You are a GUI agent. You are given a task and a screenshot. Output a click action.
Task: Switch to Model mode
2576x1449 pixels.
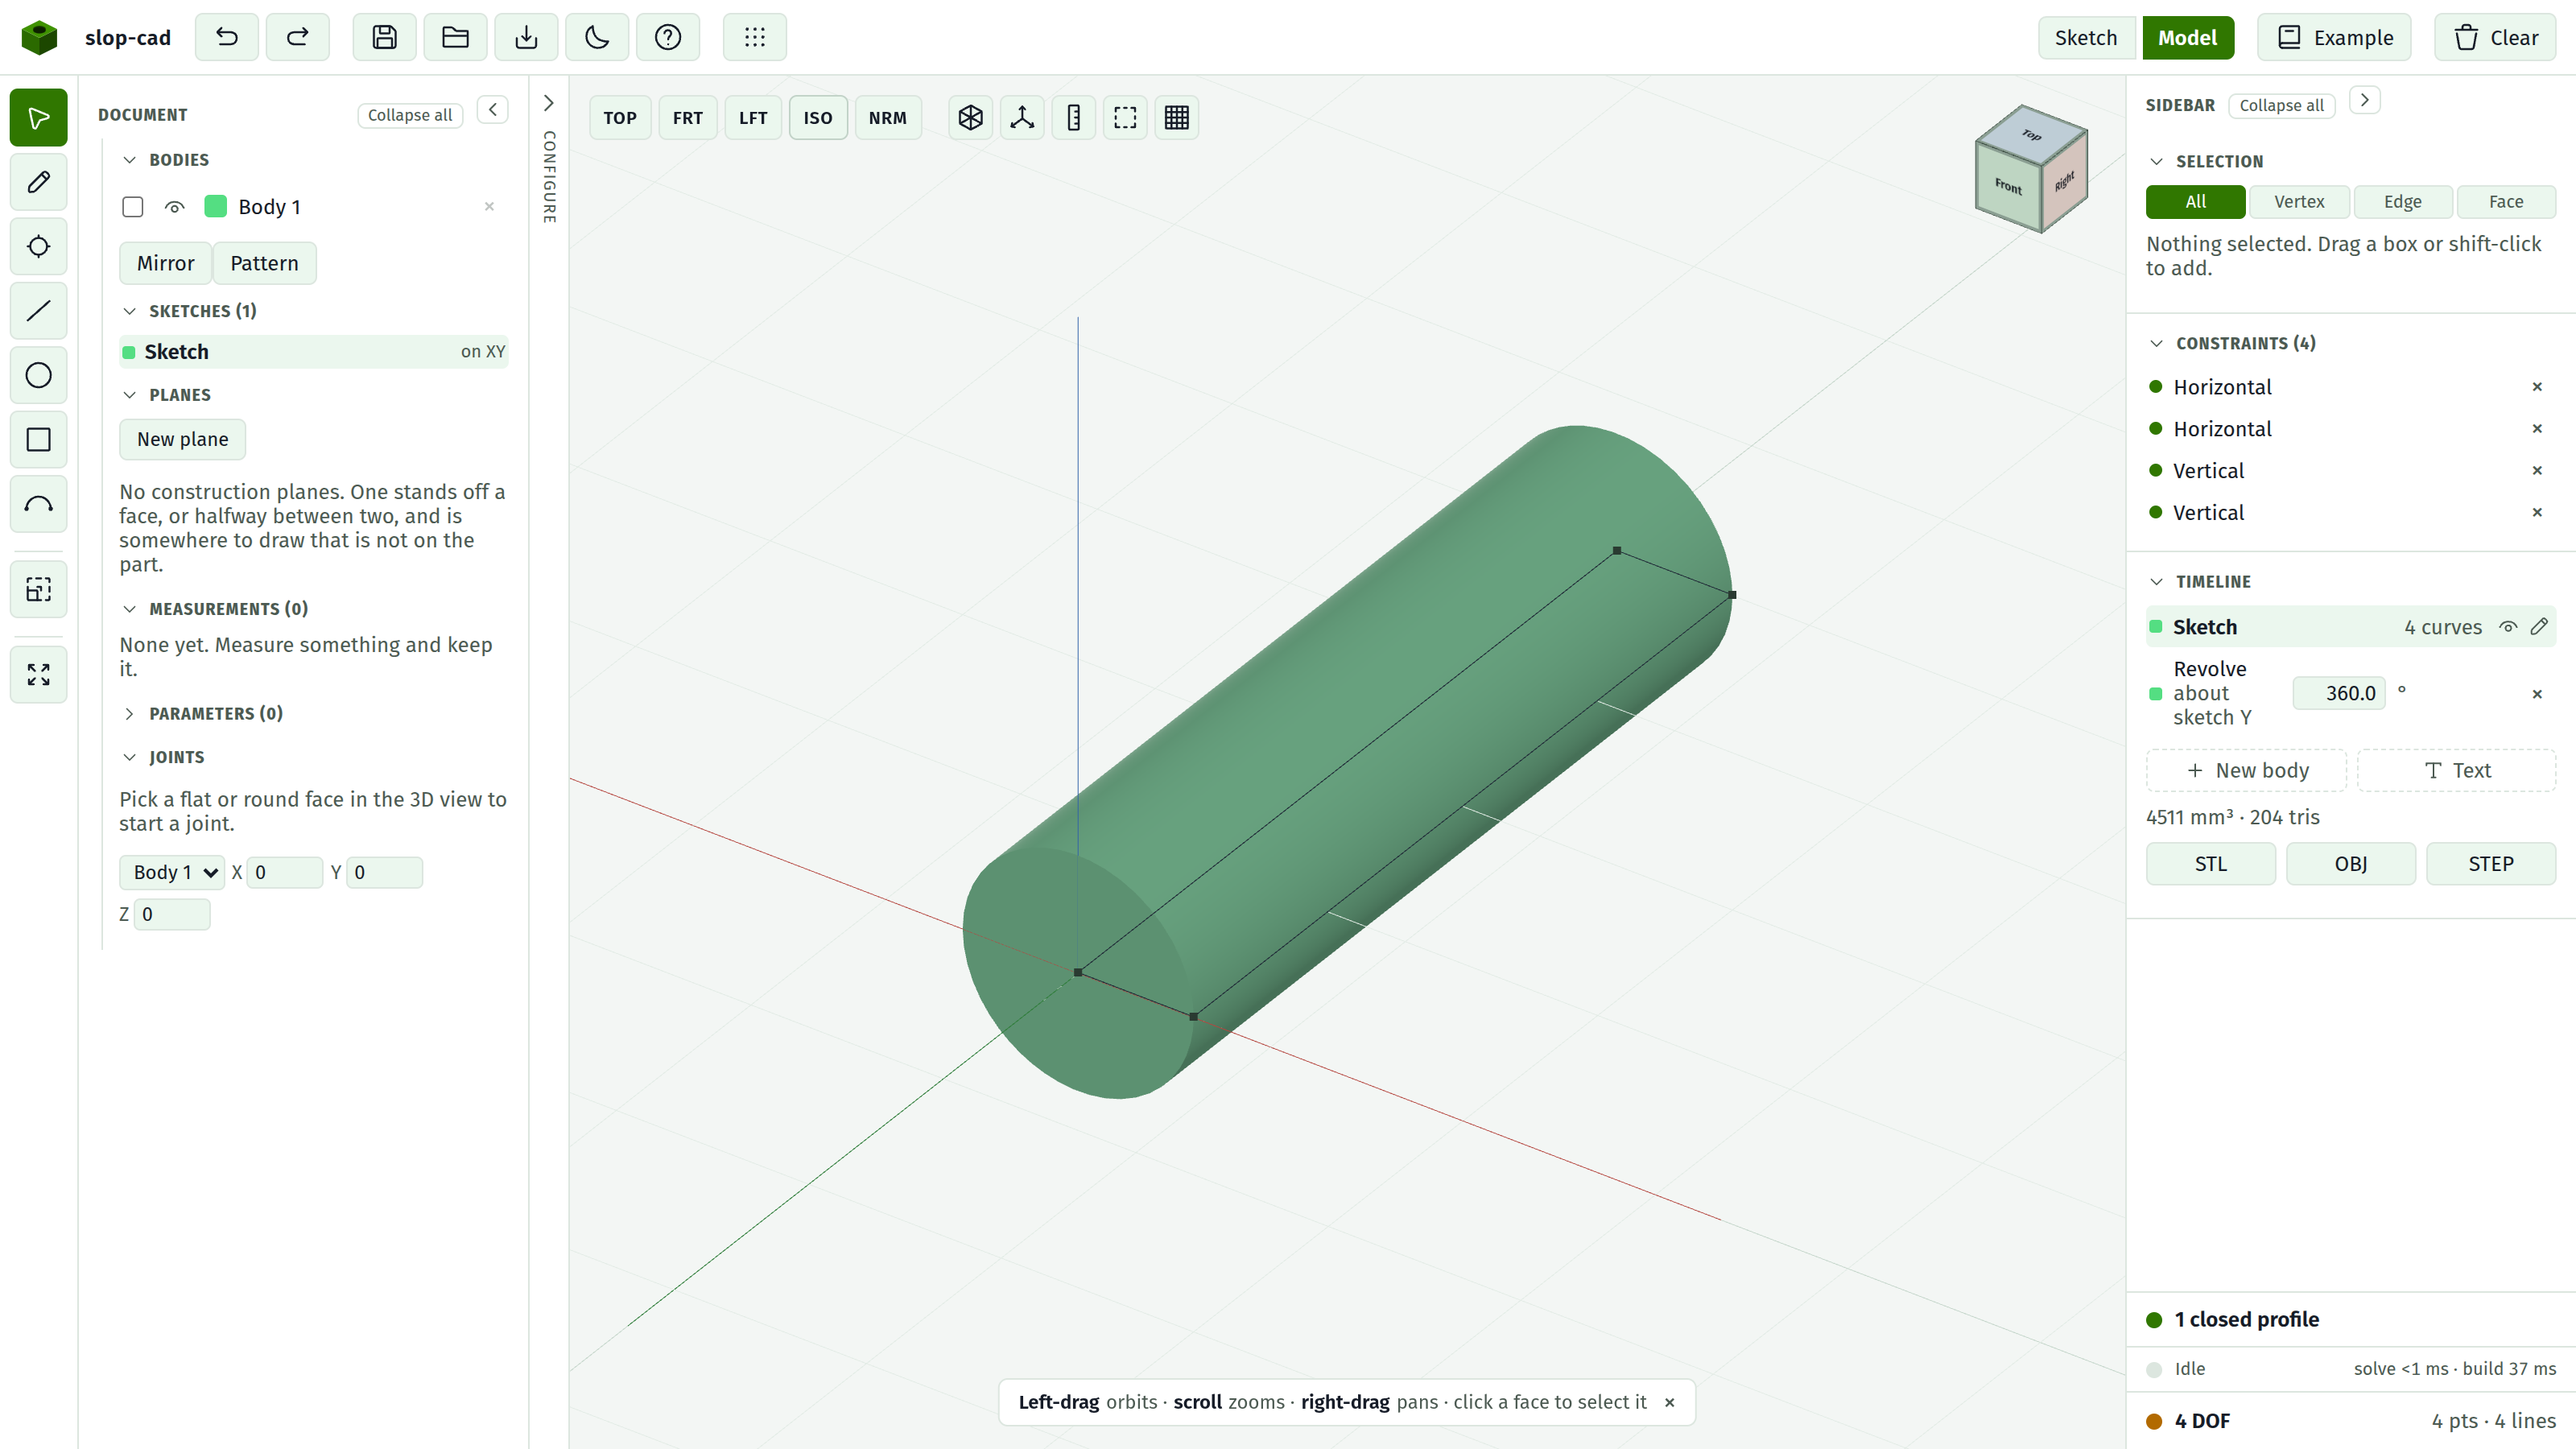[x=2187, y=37]
